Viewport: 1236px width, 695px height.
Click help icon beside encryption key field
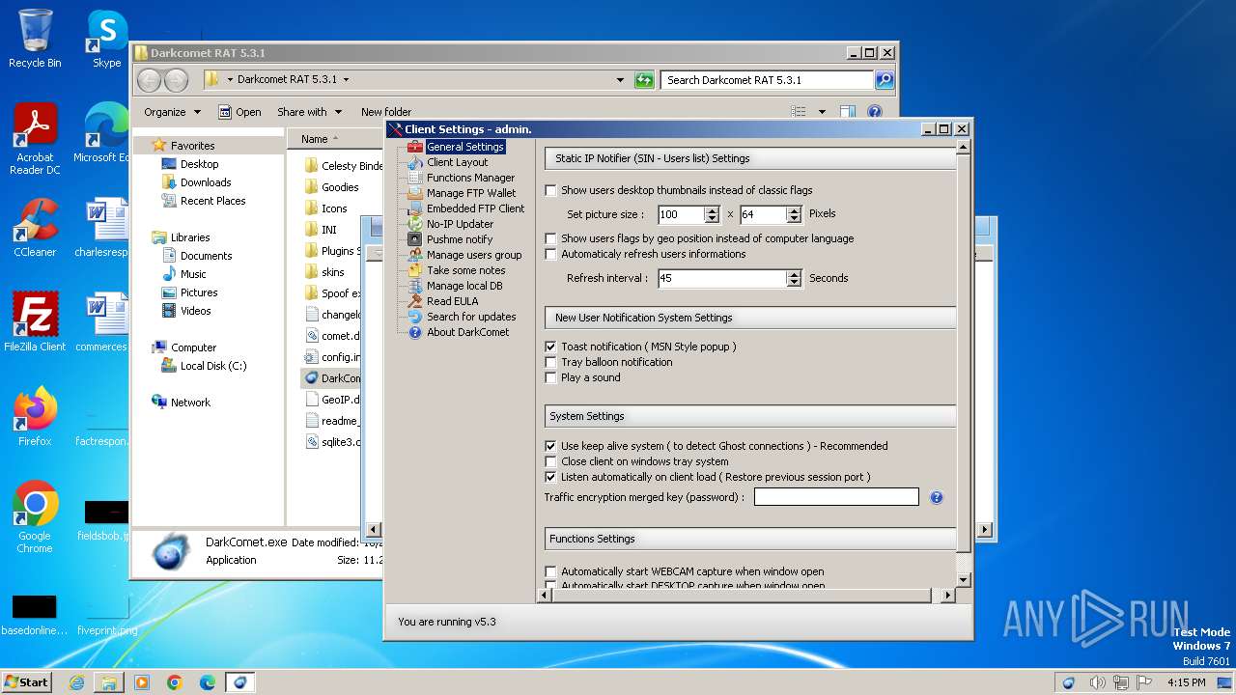coord(936,497)
